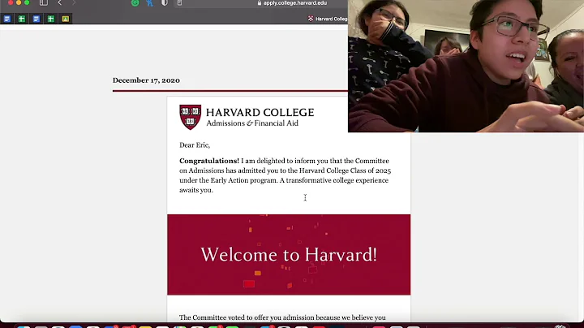Click the webcam video overlay
This screenshot has width=584, height=328.
[x=466, y=66]
